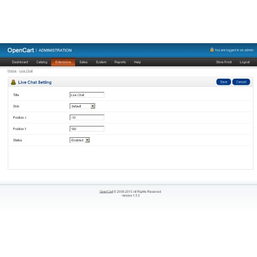Viewport: 257px width, 257px height.
Task: Go to the Dashboard menu item
Action: point(20,62)
